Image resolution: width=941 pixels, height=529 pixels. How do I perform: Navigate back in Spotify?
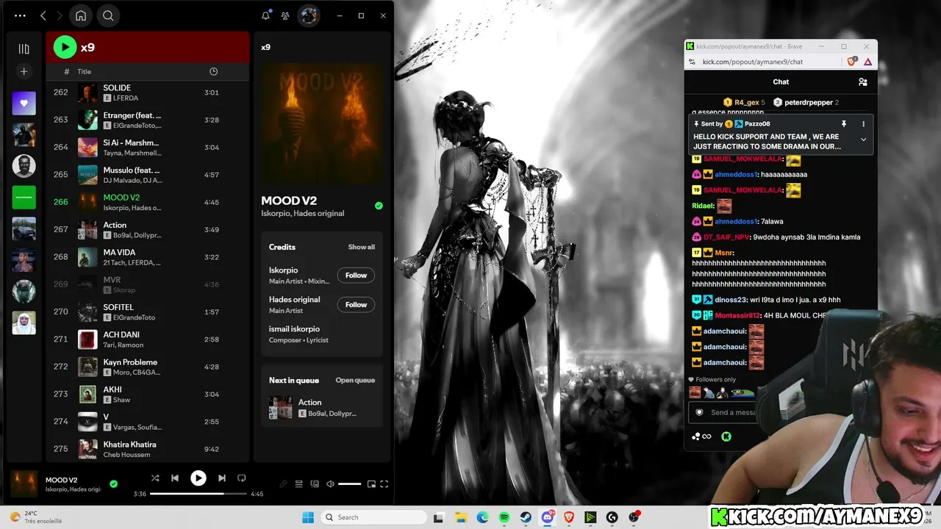(x=43, y=15)
